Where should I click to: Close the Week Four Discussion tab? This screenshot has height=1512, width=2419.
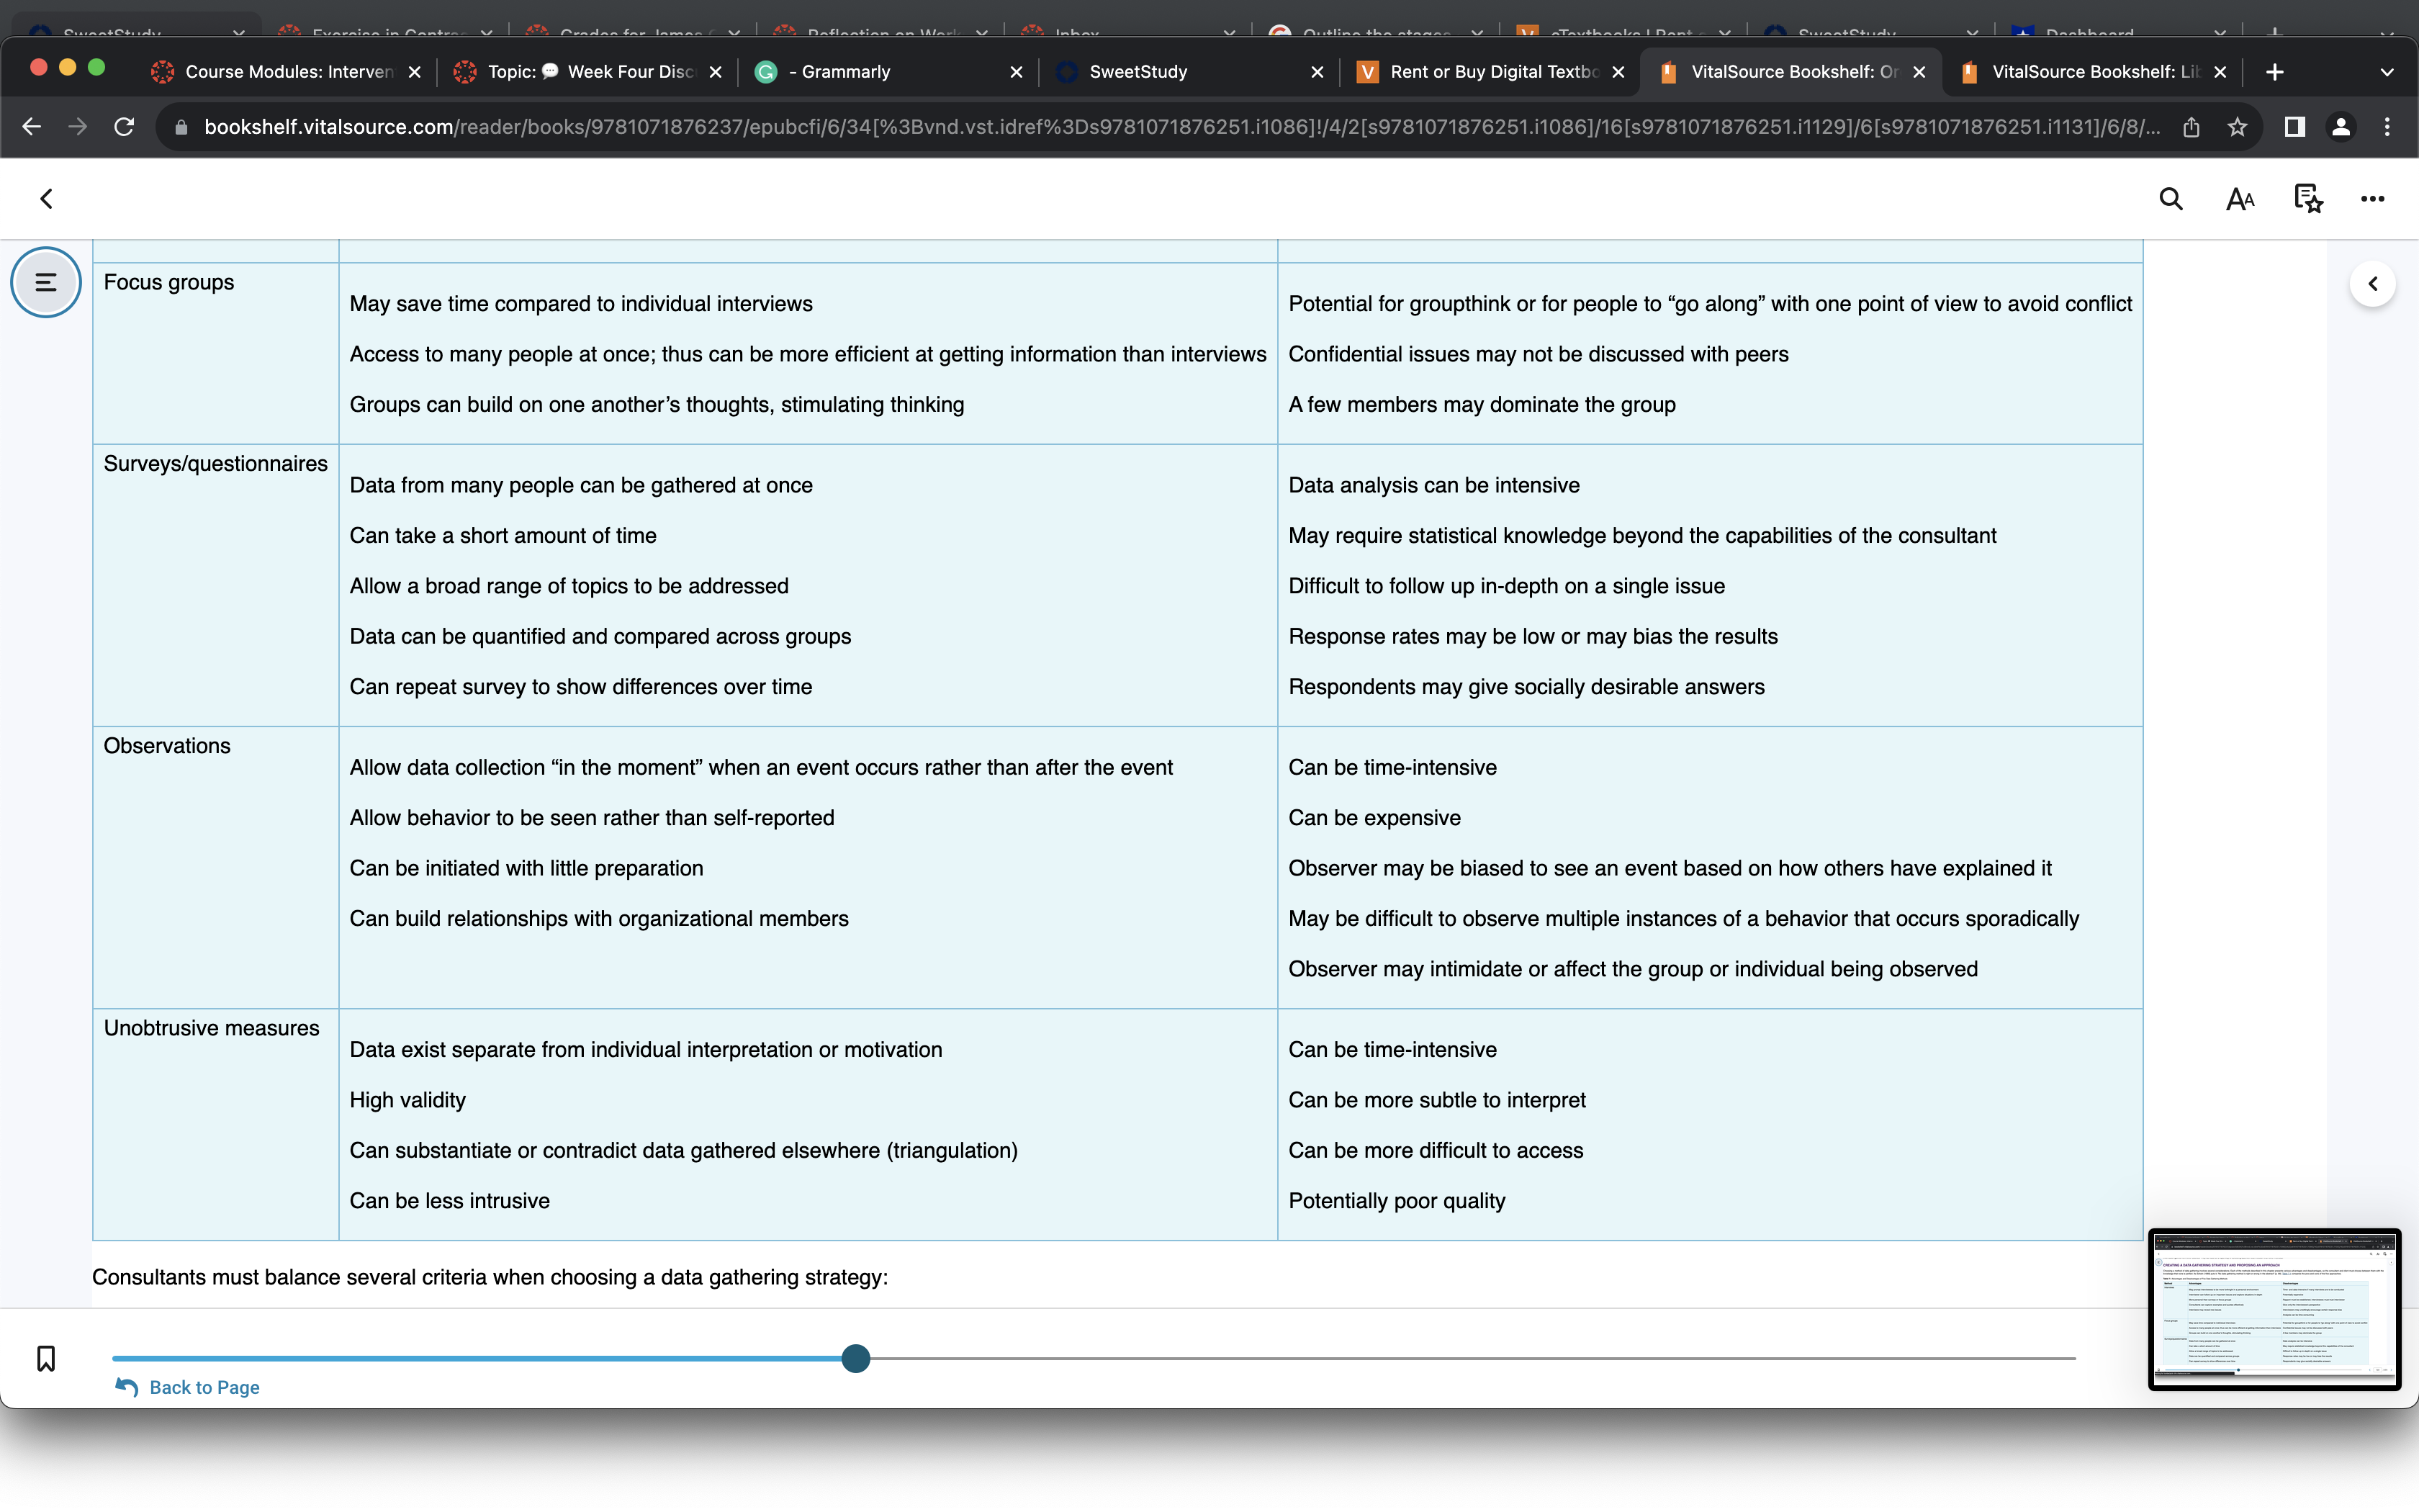click(x=716, y=72)
